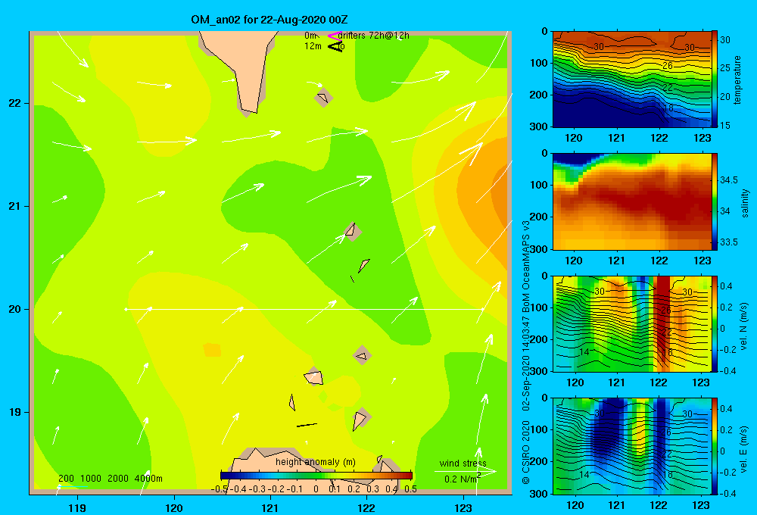
Task: Open the salinity cross-section panel
Action: pos(631,201)
